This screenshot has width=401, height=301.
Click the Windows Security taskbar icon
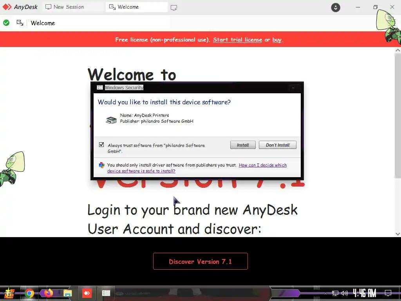click(106, 293)
